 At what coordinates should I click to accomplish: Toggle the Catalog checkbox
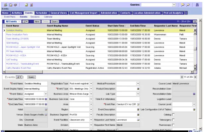[x=173, y=114]
